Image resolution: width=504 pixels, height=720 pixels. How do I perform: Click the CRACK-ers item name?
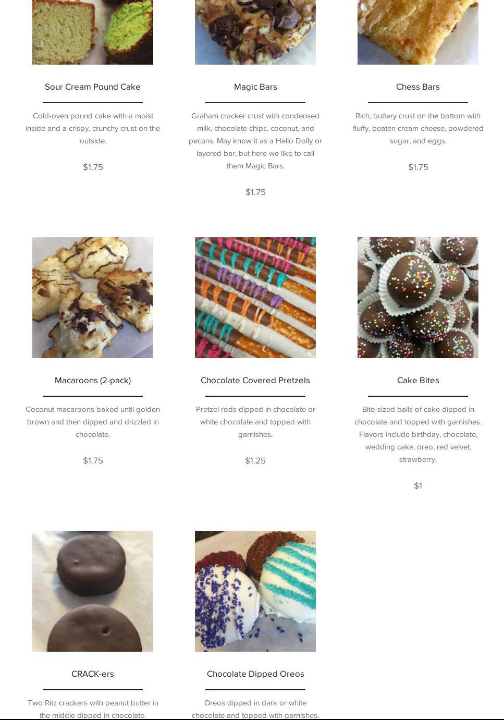(93, 674)
